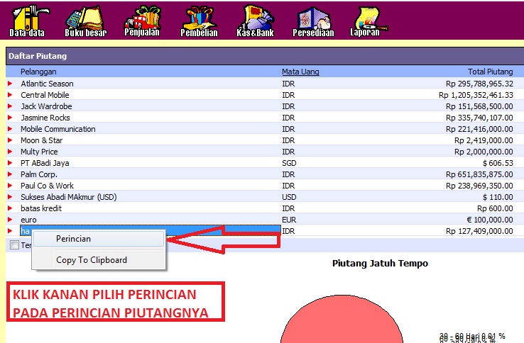Open the Pembelian purchasing icon
This screenshot has height=343, width=524.
[x=199, y=21]
